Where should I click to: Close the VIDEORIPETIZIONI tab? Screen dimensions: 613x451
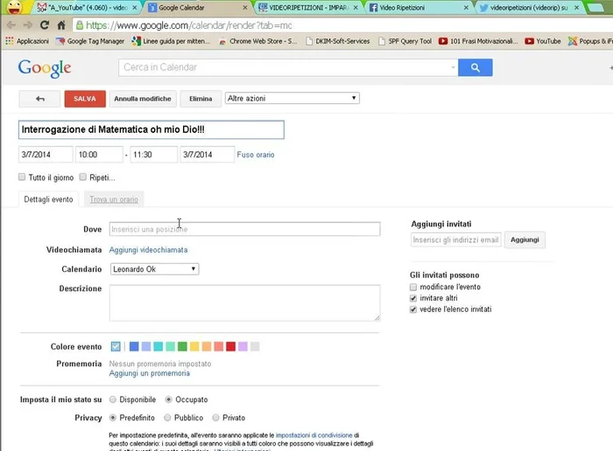pos(356,7)
